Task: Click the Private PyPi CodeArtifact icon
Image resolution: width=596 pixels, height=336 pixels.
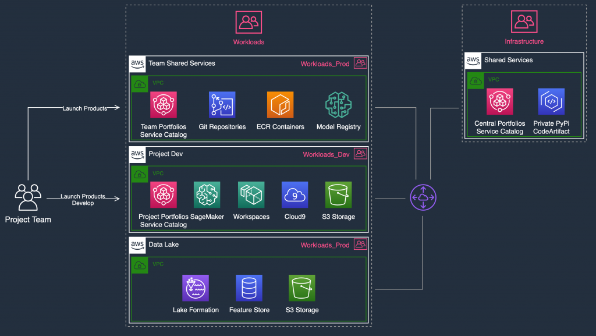Action: [x=551, y=101]
